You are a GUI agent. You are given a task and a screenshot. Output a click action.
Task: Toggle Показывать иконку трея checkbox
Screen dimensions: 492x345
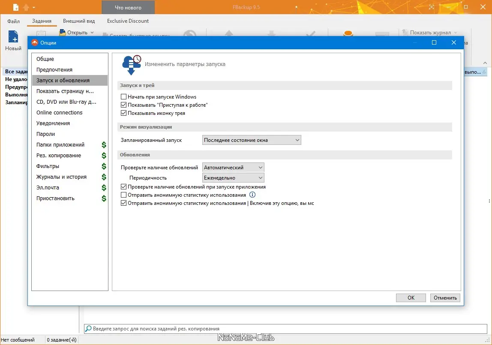(x=123, y=113)
